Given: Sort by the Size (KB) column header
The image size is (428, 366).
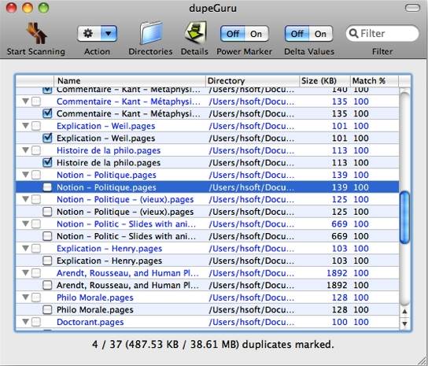Looking at the screenshot, I should tap(325, 81).
